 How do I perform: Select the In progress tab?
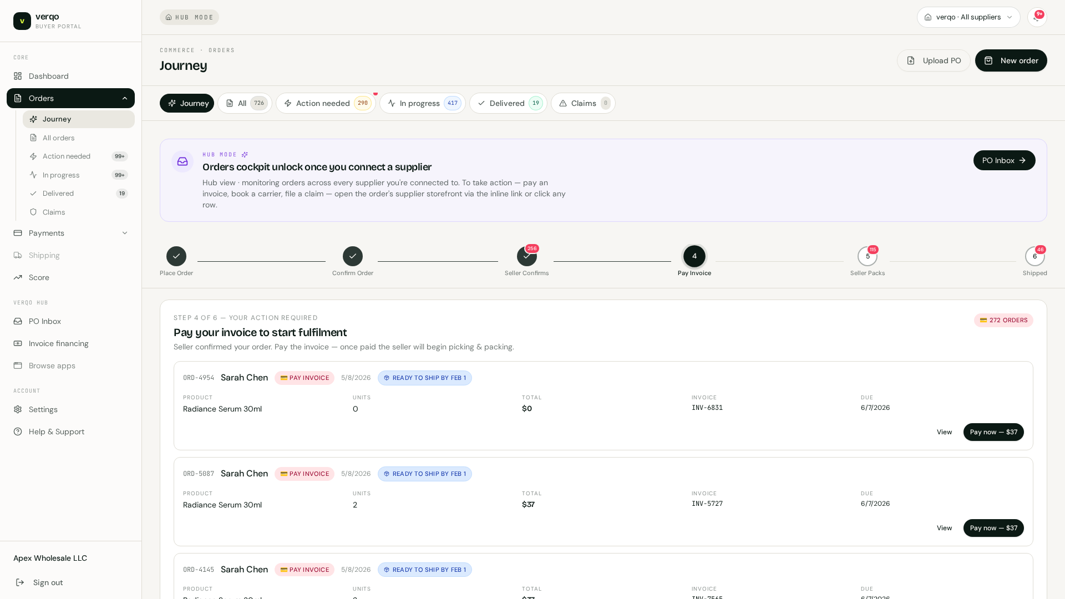tap(423, 103)
